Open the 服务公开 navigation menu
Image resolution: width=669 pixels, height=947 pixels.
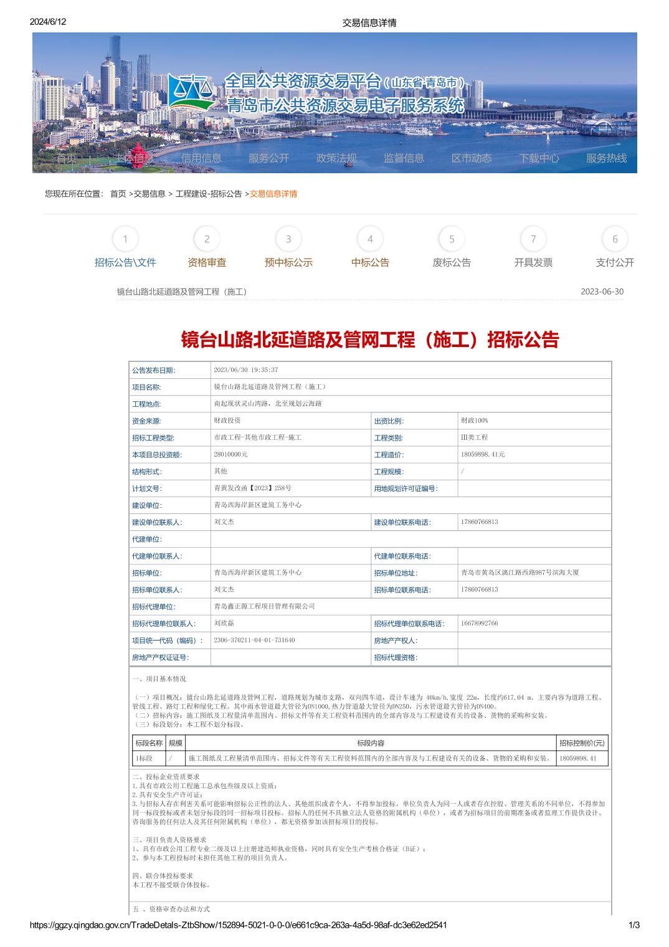(x=268, y=158)
